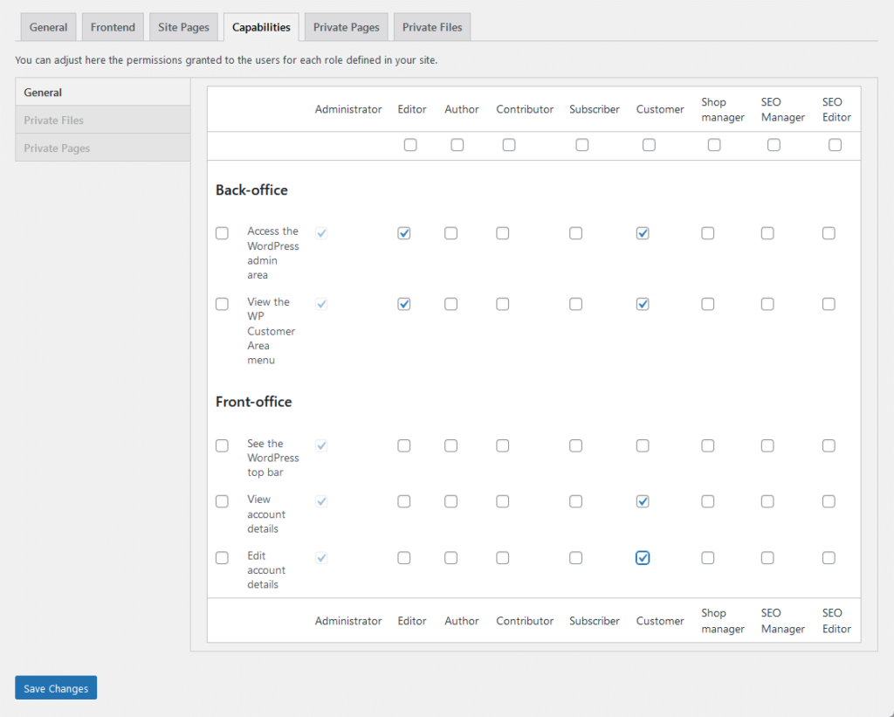Image resolution: width=894 pixels, height=717 pixels.
Task: Enable Contributor to see the WordPress top bar
Action: click(502, 445)
